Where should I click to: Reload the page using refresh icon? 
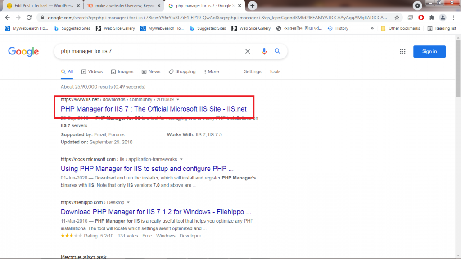click(29, 18)
